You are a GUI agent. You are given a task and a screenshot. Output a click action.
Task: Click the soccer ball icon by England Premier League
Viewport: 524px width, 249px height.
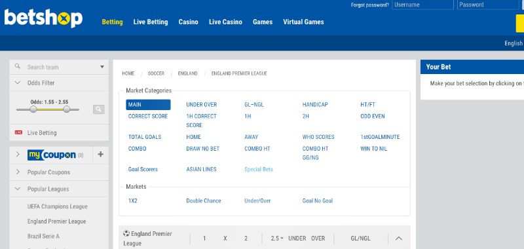126,233
